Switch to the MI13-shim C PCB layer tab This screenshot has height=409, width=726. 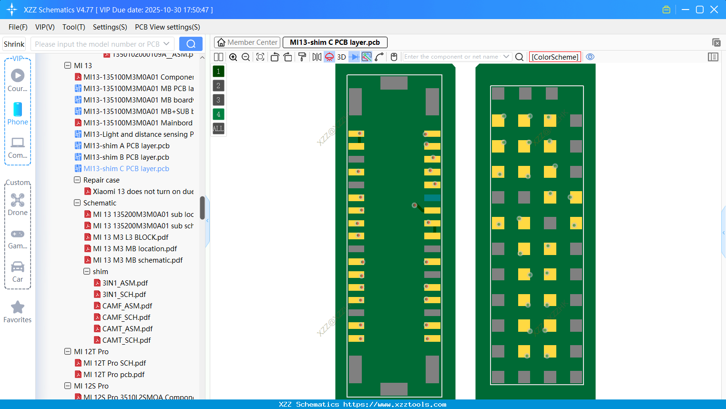click(x=335, y=42)
